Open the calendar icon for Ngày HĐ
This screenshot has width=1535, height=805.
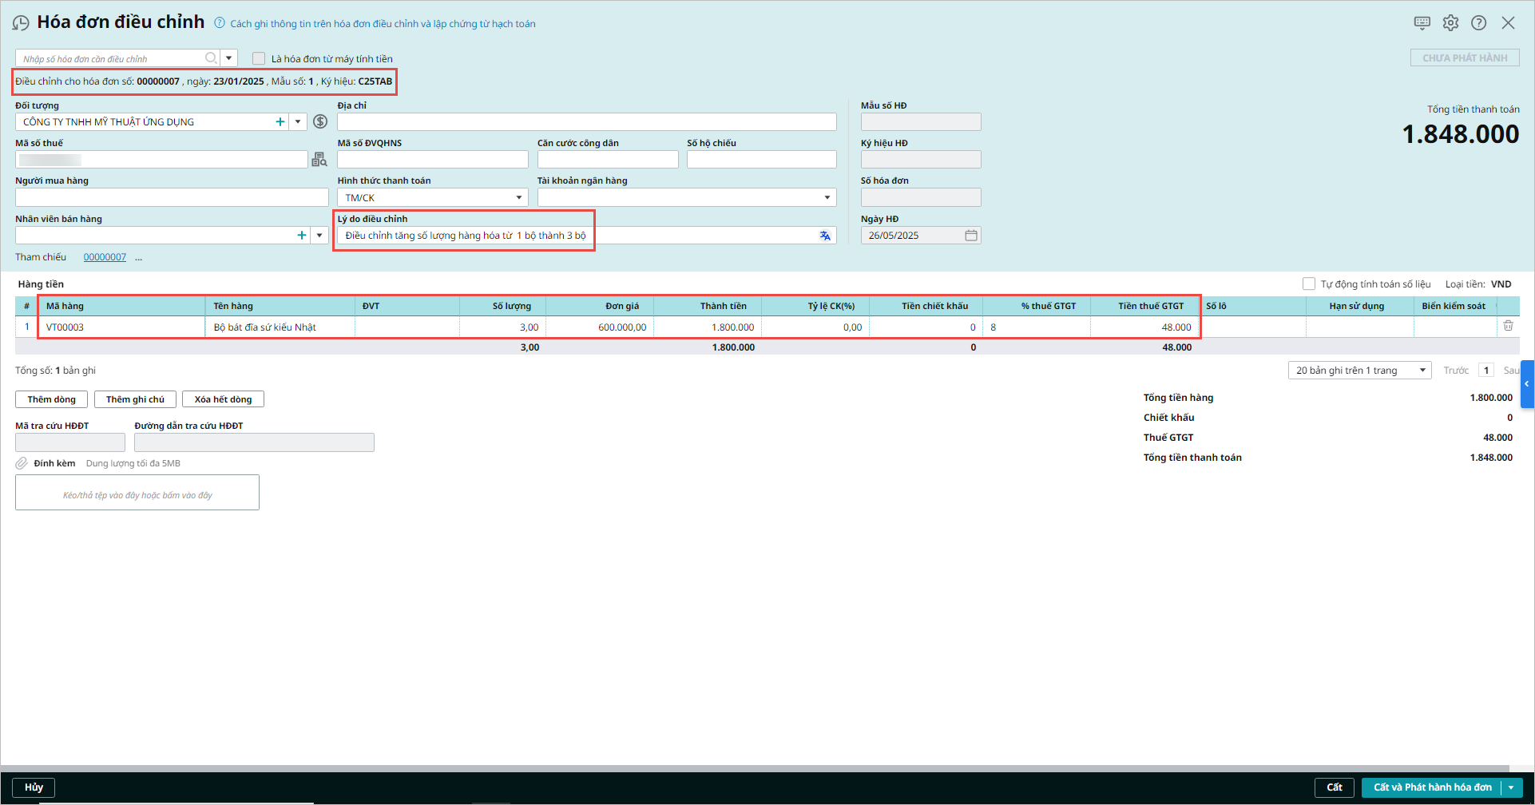971,236
